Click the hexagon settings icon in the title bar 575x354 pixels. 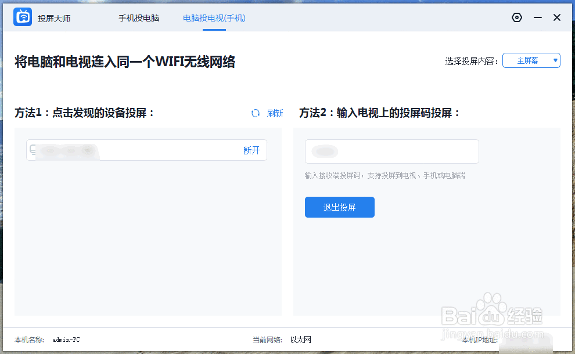(517, 17)
